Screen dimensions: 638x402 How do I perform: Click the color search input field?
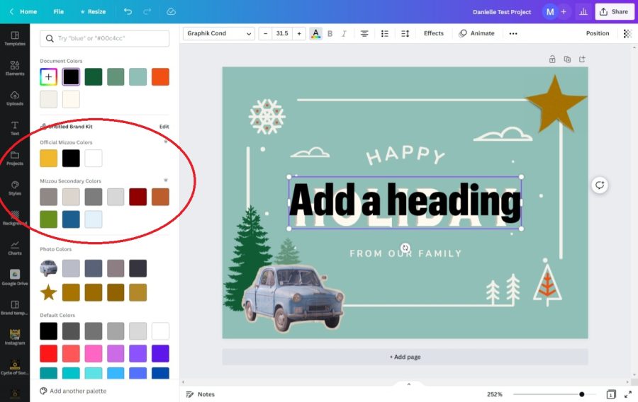tap(105, 39)
